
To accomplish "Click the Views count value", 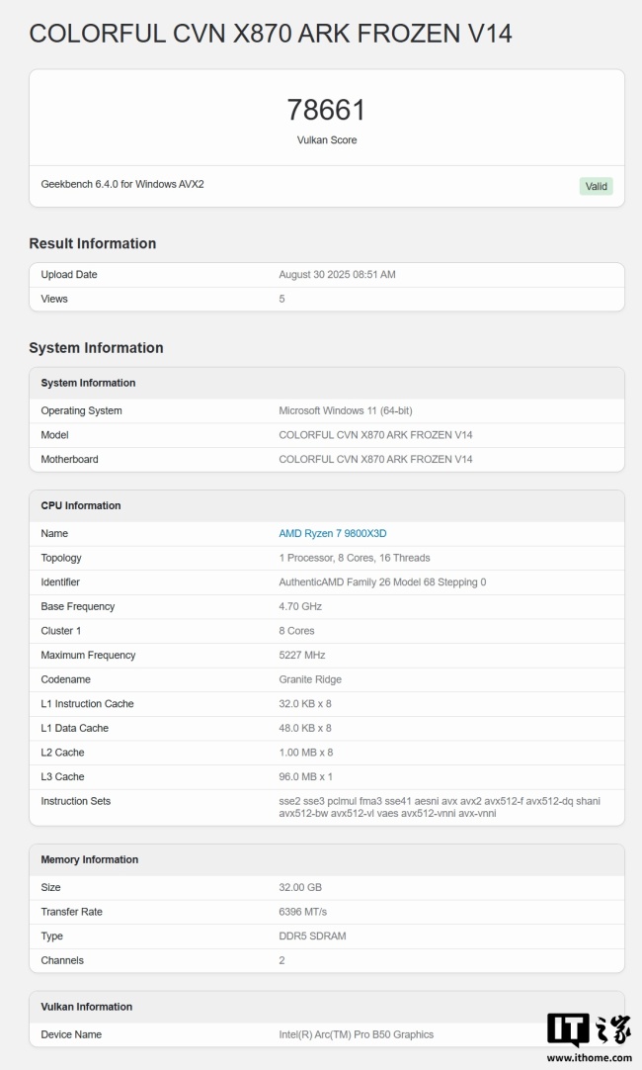I will point(281,299).
